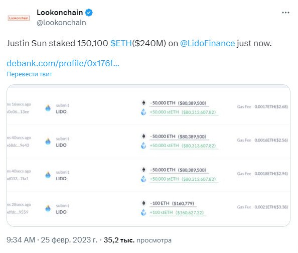Open the embedded transactions screenshot image
The height and width of the screenshot is (253, 298).
(148, 156)
